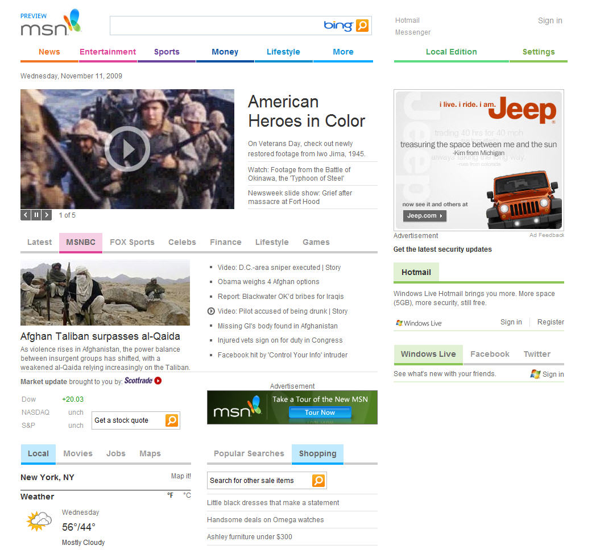
Task: Open Obama weighs 4 Afghan options
Action: [268, 282]
